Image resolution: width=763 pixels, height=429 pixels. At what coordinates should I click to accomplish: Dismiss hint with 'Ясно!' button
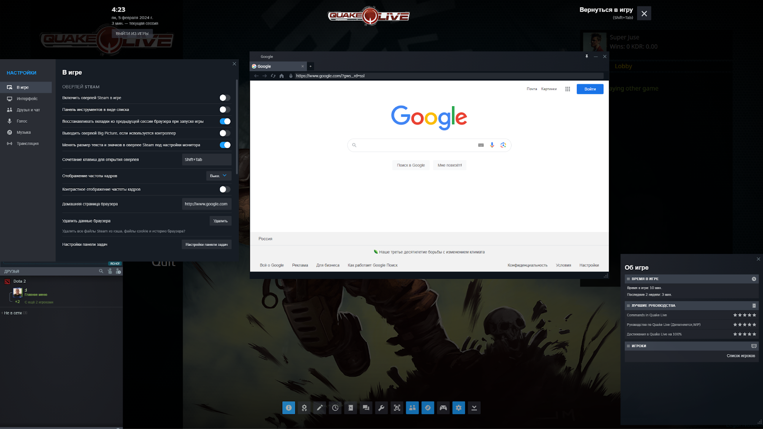click(x=115, y=264)
